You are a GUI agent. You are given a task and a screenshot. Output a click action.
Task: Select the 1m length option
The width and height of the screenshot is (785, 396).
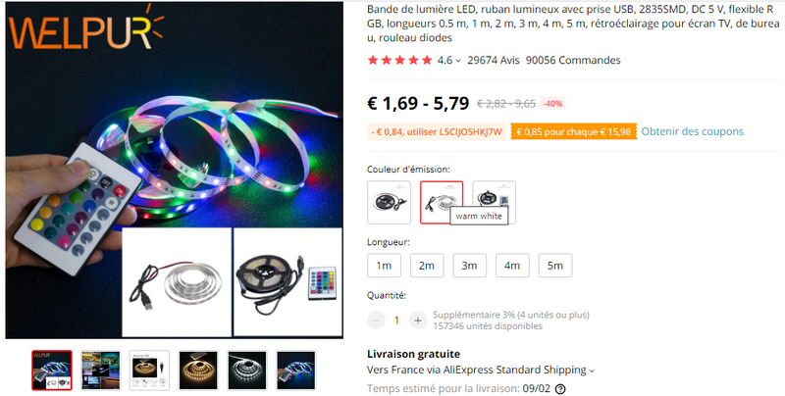[x=384, y=266]
